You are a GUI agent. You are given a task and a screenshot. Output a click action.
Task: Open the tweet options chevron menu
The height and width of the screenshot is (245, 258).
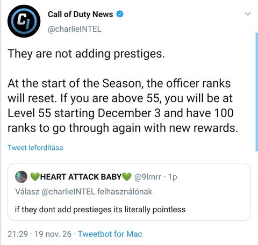(x=248, y=14)
